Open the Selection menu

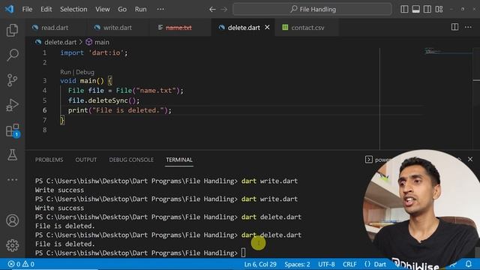(73, 9)
